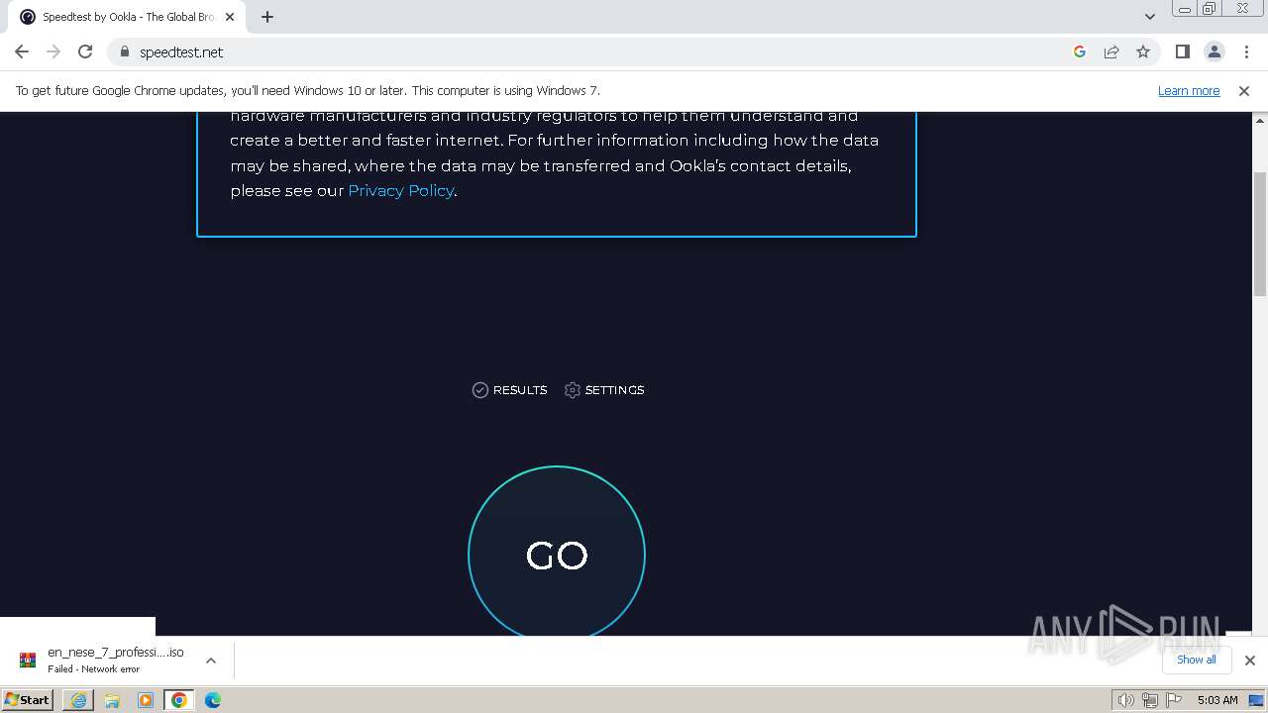Close the Speedtest by Ookla tab
Image resolution: width=1268 pixels, height=713 pixels.
tap(230, 17)
